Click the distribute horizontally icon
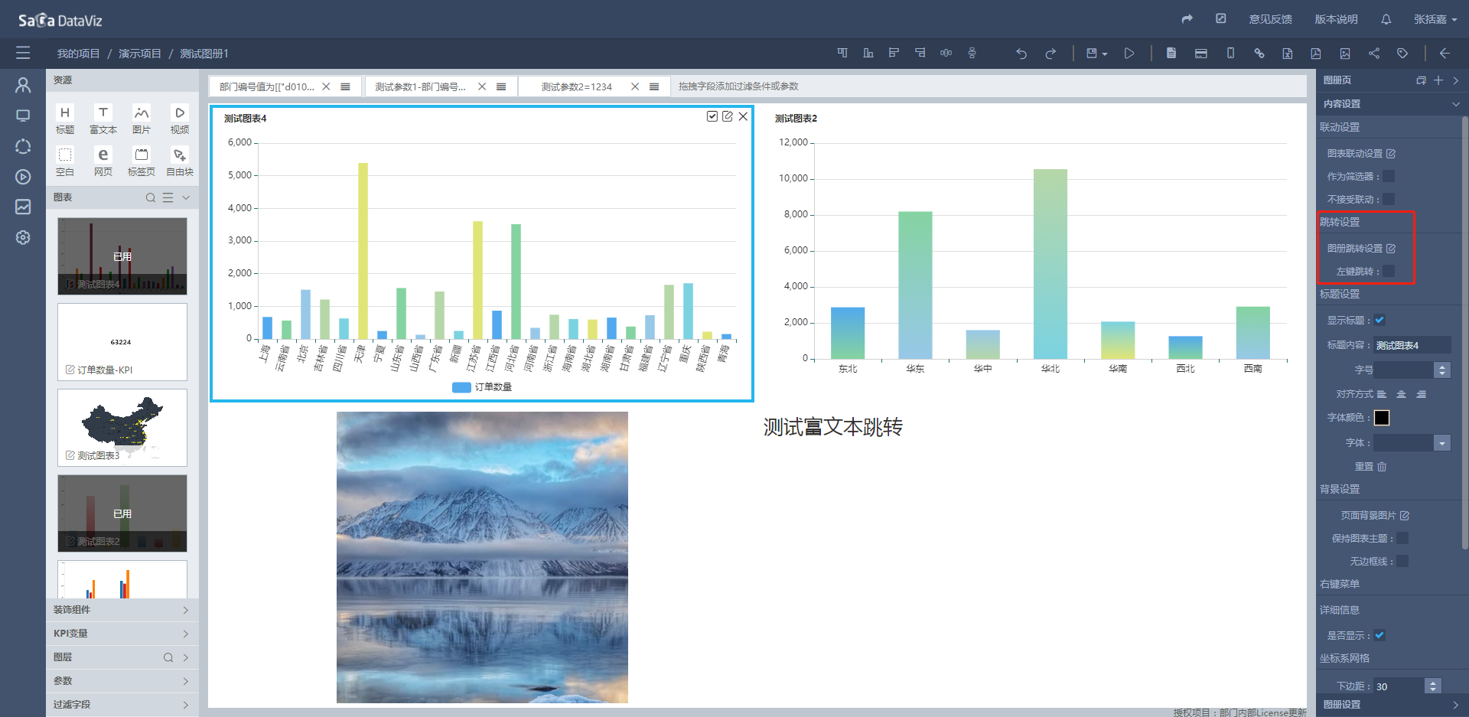 pos(946,53)
